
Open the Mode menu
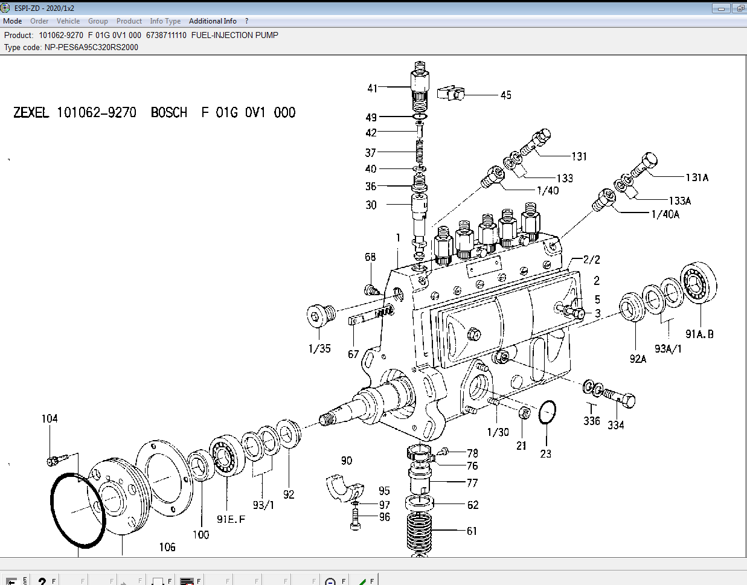click(13, 21)
